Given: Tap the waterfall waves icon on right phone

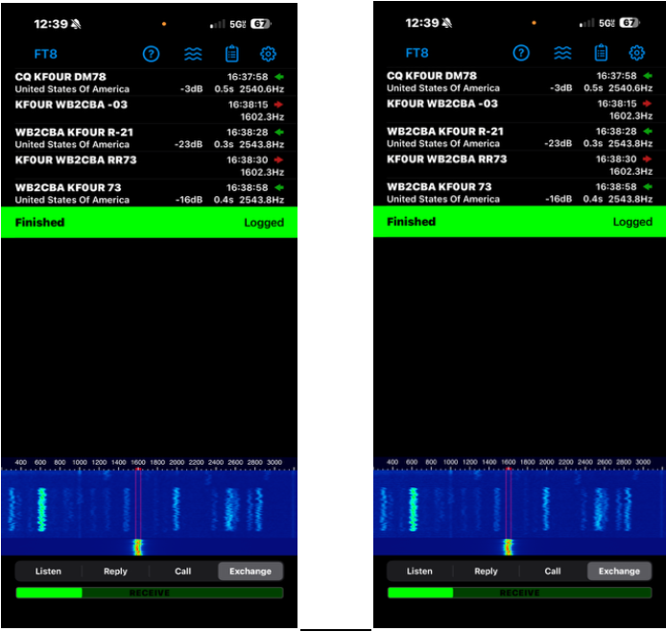Looking at the screenshot, I should click(562, 53).
